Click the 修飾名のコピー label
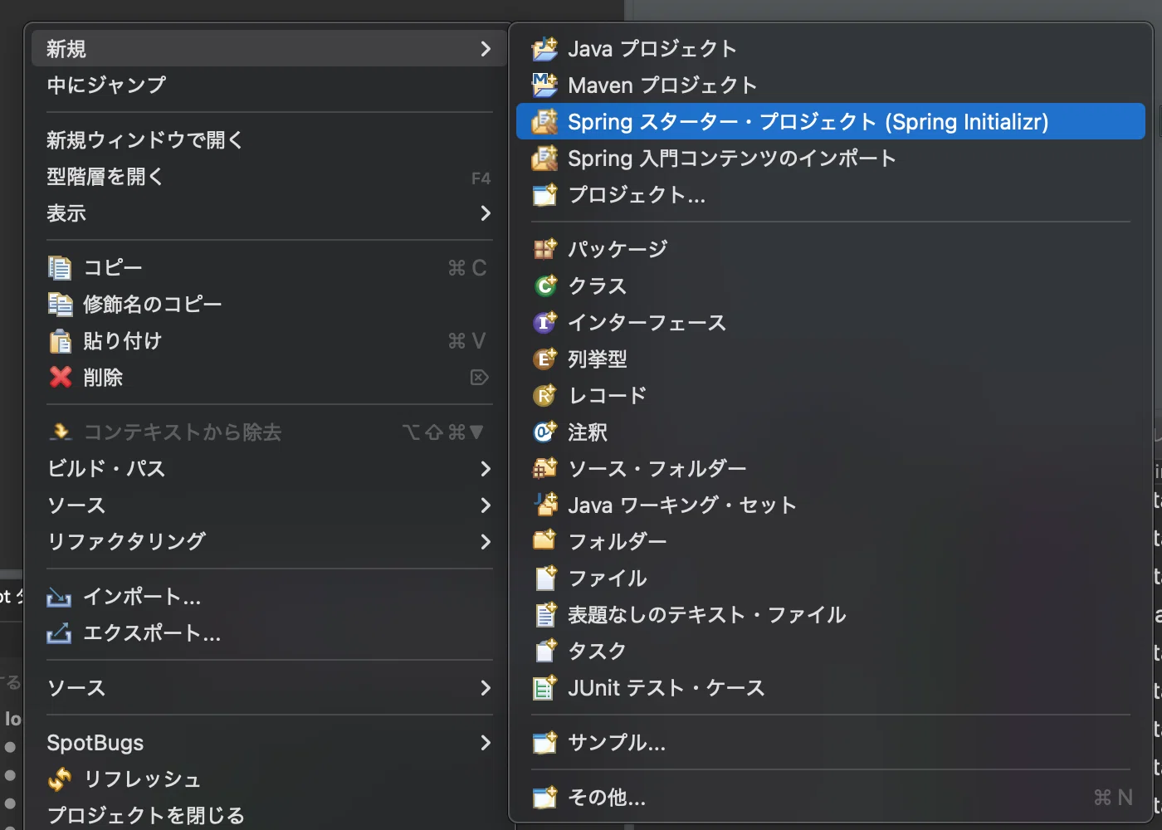 tap(153, 304)
